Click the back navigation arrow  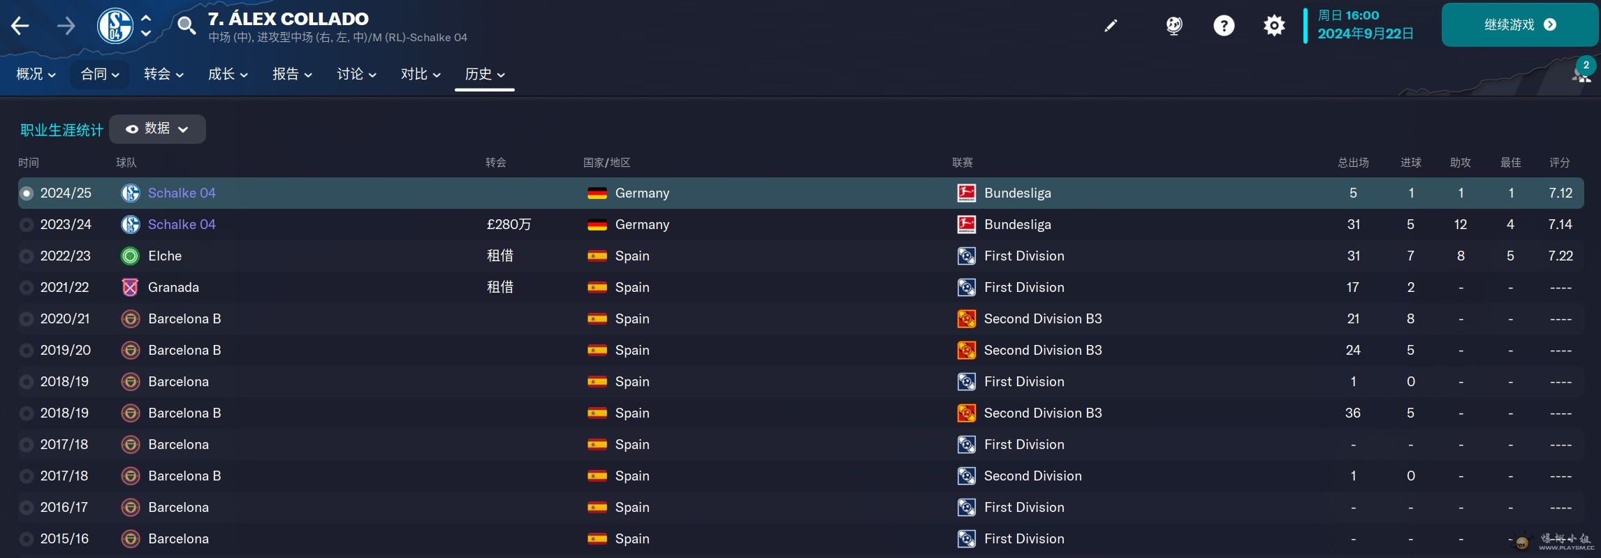click(20, 27)
